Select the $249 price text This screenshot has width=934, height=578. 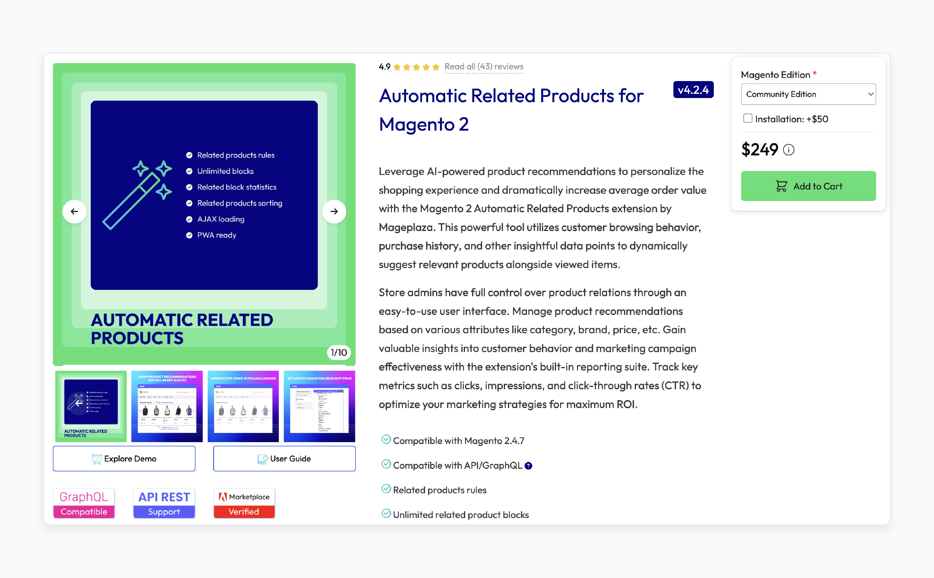759,149
